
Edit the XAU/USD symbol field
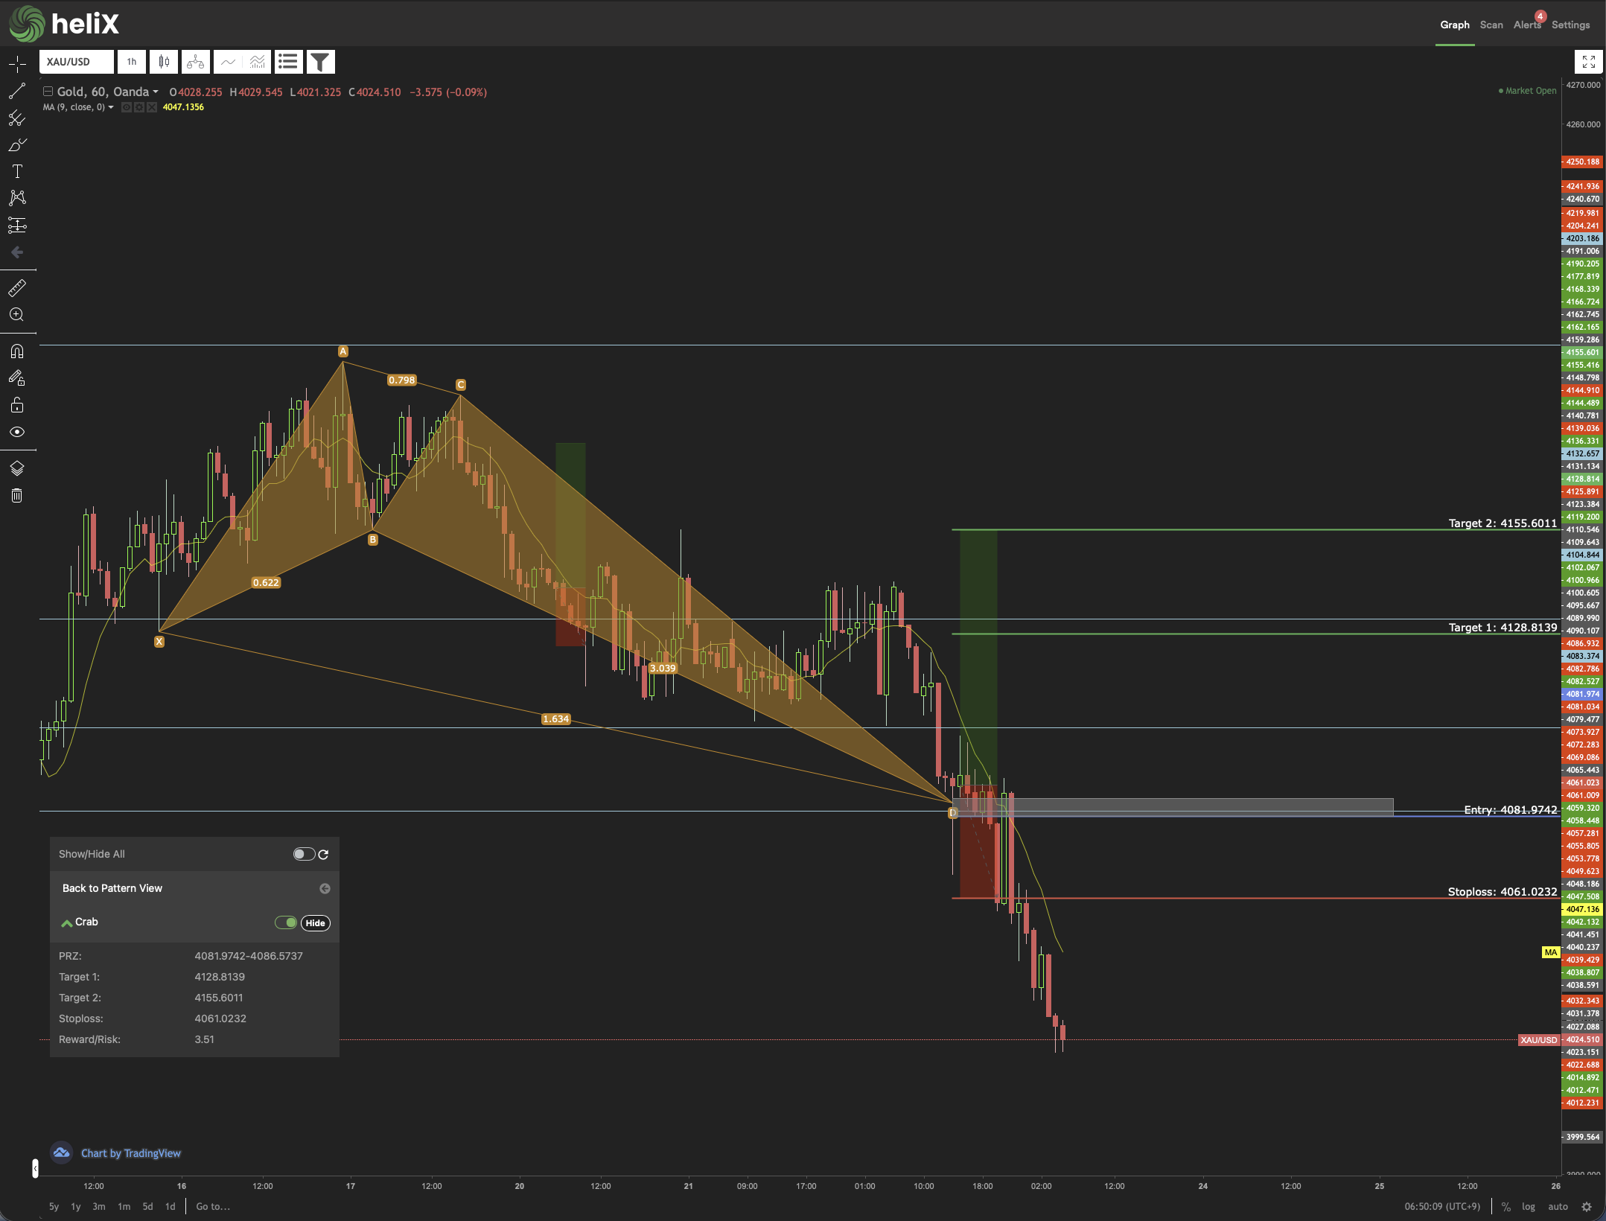[x=77, y=62]
